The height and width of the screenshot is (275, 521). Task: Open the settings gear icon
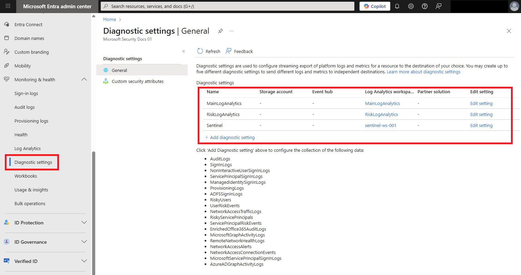click(x=411, y=6)
